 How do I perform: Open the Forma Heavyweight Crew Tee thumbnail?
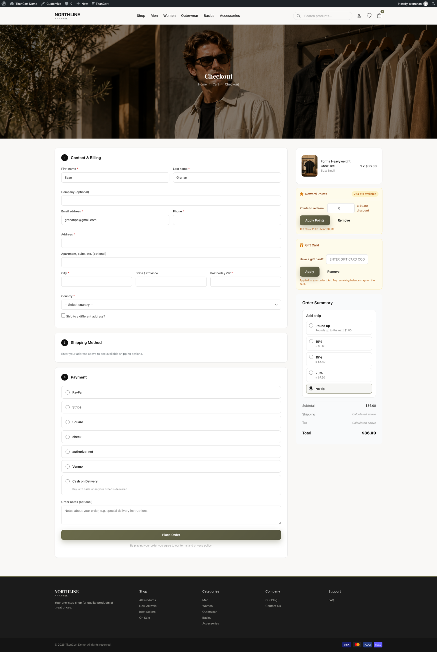click(309, 166)
